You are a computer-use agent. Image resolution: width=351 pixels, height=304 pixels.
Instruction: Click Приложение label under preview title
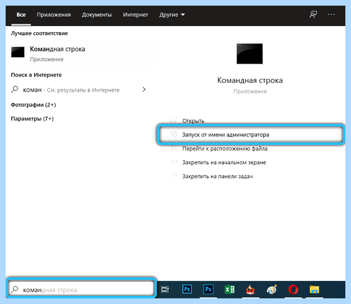[x=250, y=91]
